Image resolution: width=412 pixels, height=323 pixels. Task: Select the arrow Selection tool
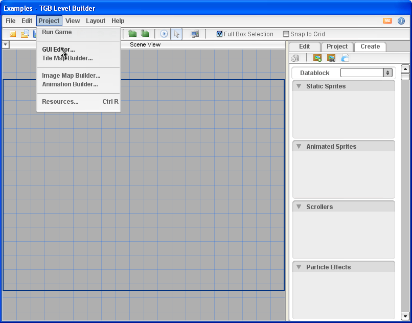(176, 34)
